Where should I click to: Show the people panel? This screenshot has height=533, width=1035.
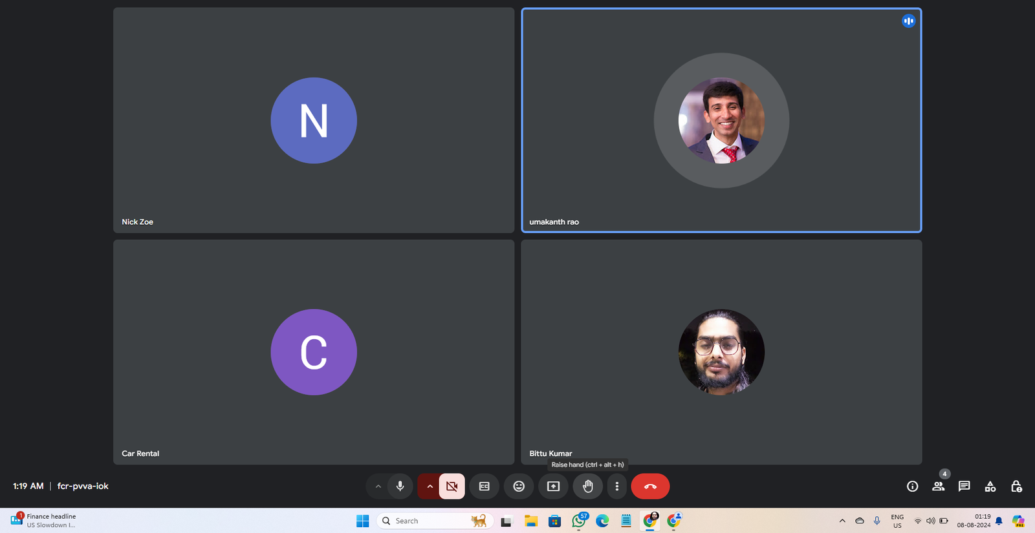pyautogui.click(x=939, y=486)
